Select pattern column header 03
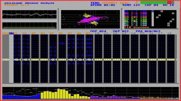The image size is (181, 101). click(x=34, y=33)
